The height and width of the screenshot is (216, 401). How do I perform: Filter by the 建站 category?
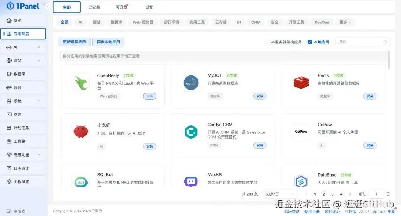tap(97, 22)
